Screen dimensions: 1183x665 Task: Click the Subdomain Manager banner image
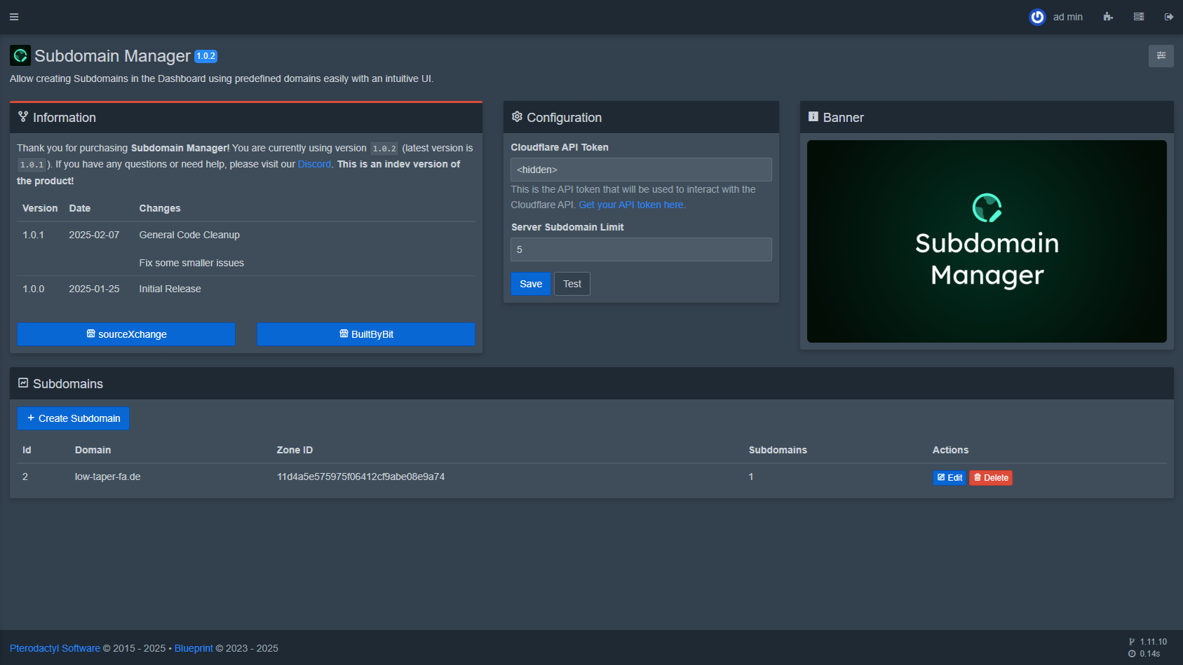tap(986, 241)
